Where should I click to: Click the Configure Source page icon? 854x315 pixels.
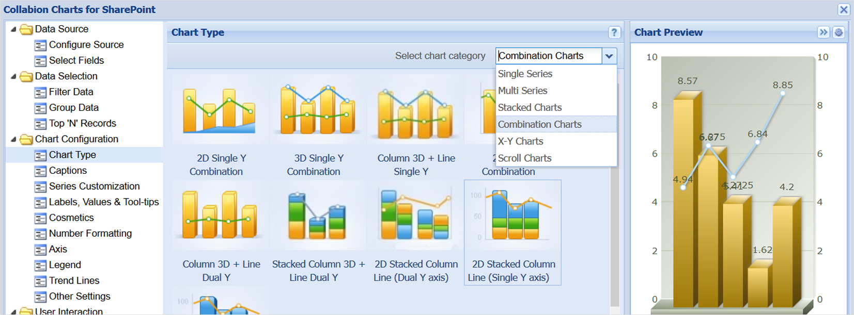point(40,45)
